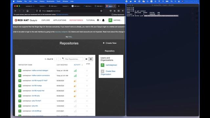Click the R avatar beside do180-nodejs
The width and height of the screenshot is (210, 118).
(x=20, y=86)
